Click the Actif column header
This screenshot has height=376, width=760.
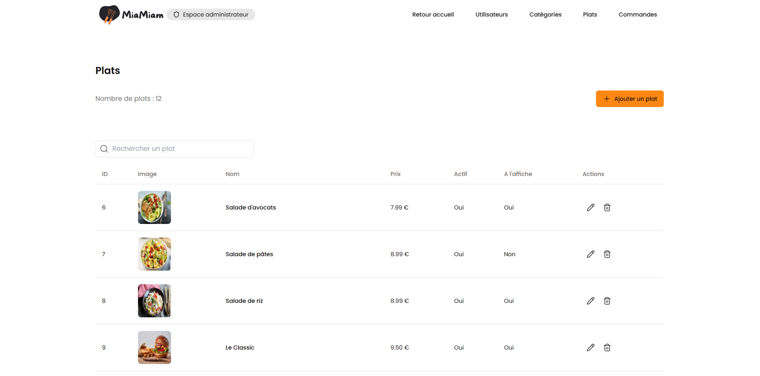tap(461, 174)
